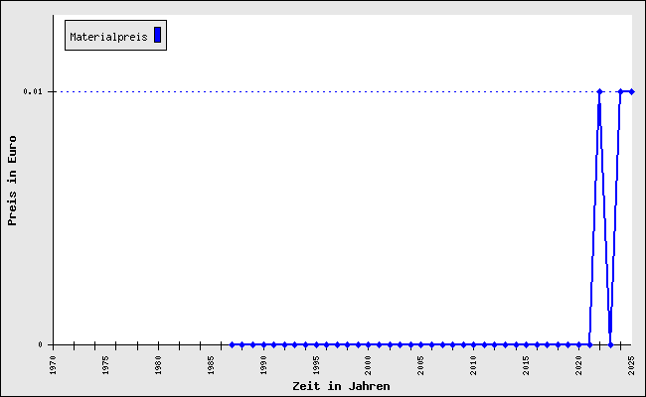Click the 0 y-axis value label
This screenshot has width=646, height=397.
click(x=41, y=344)
